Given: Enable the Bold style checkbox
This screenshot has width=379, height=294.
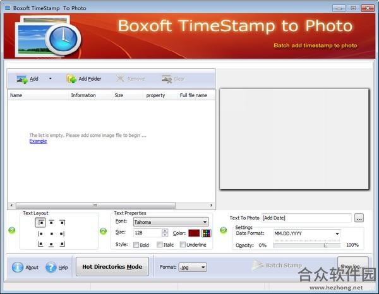Looking at the screenshot, I should tap(136, 245).
